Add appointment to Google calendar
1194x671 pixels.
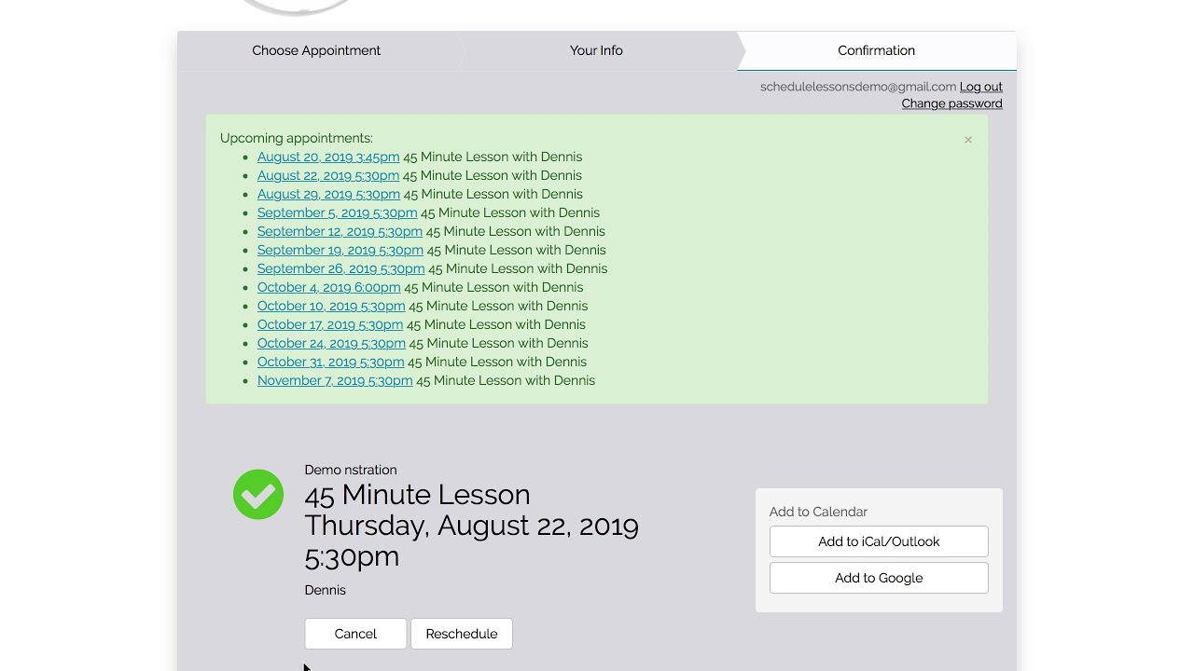point(879,578)
